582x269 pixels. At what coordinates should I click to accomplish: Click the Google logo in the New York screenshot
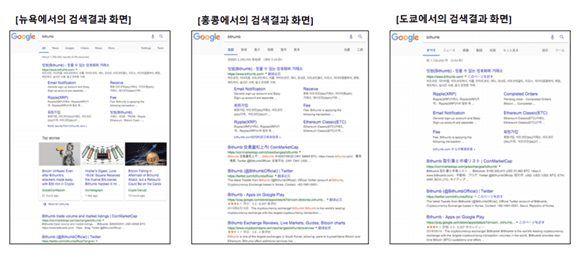[x=23, y=37]
